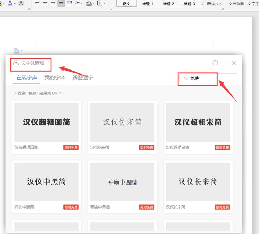Select the 正文 style
This screenshot has width=259, height=234.
(127, 4)
